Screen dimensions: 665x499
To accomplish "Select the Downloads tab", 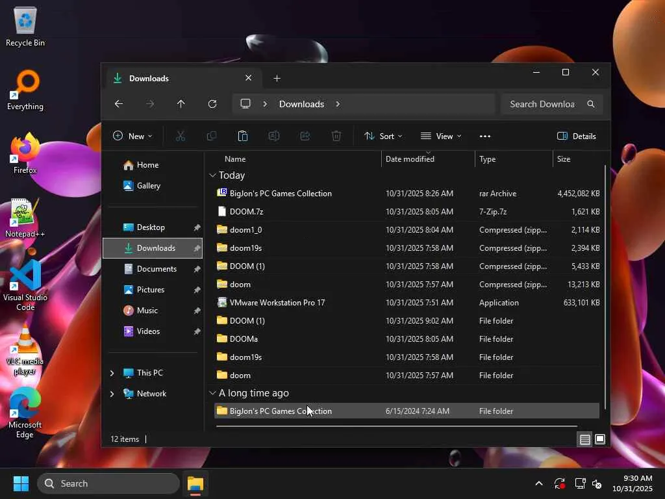I will [x=182, y=79].
